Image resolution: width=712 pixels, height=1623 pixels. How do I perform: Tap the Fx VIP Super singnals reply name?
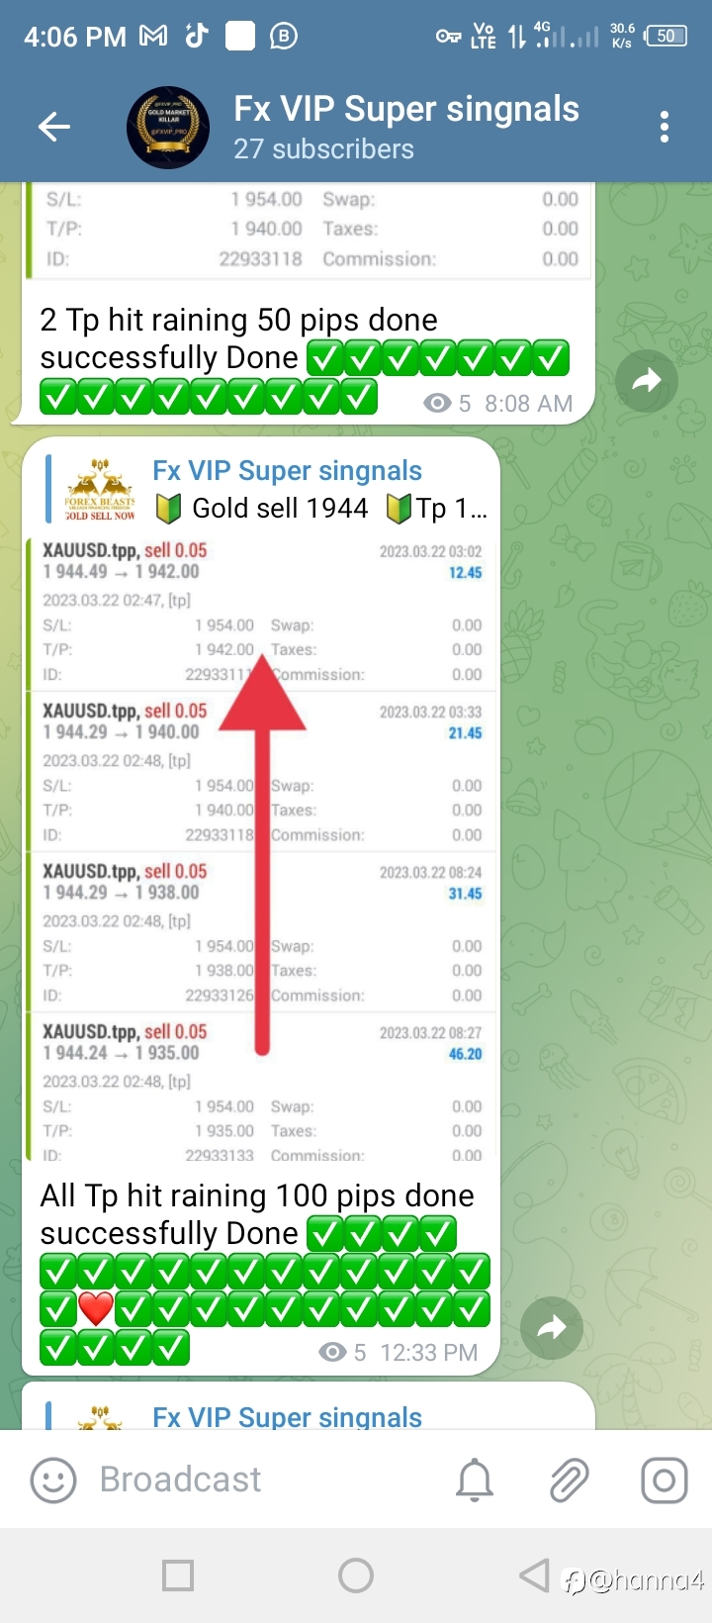point(287,471)
